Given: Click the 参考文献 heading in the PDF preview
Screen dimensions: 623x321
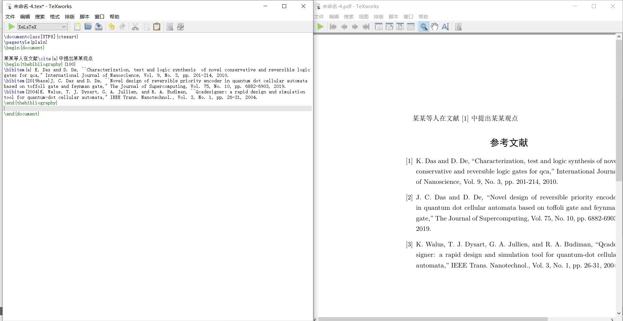Looking at the screenshot, I should [x=509, y=143].
